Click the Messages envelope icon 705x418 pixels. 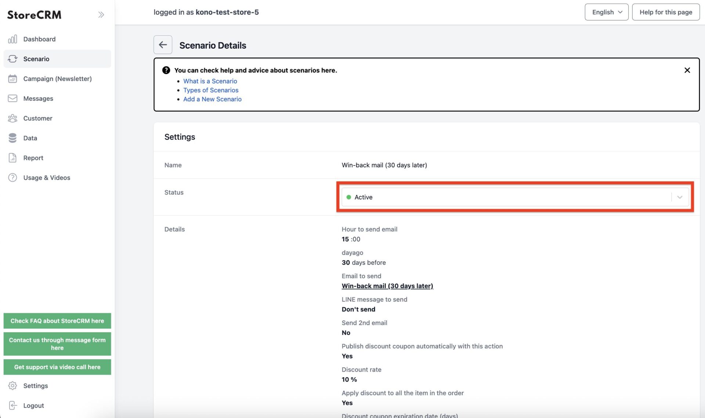[x=12, y=98]
